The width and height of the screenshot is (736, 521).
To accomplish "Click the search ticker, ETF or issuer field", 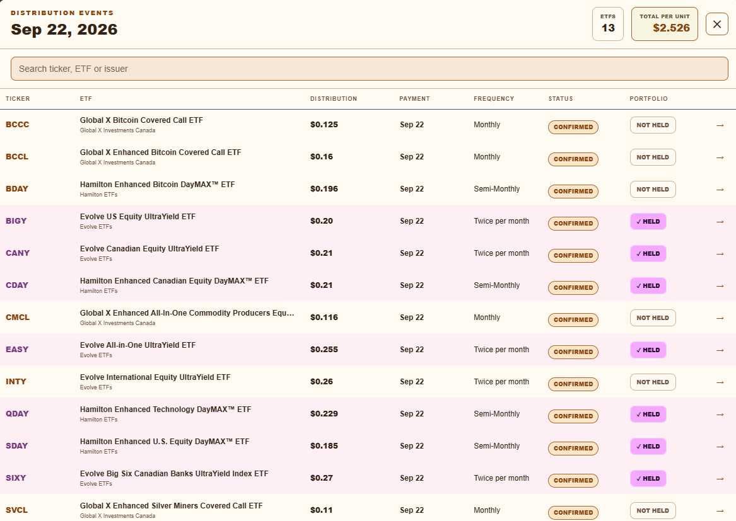I will click(x=370, y=69).
